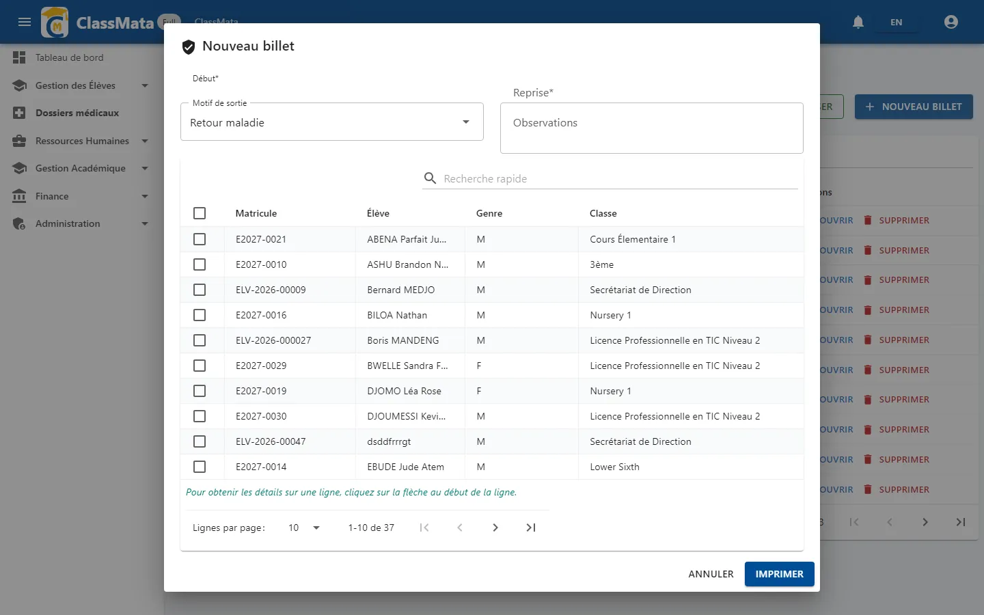Open Administration menu item
This screenshot has height=615, width=984.
(x=82, y=223)
